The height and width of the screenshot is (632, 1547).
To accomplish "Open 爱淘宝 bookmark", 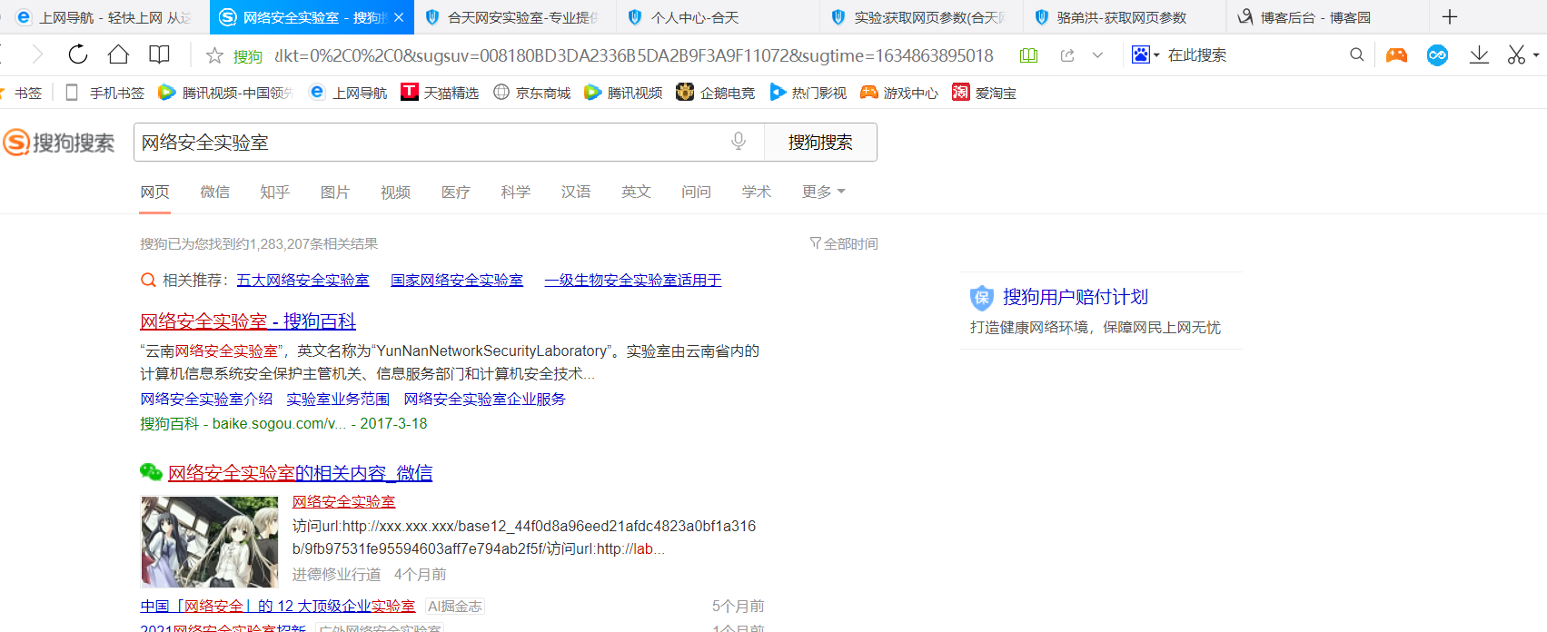I will [985, 93].
